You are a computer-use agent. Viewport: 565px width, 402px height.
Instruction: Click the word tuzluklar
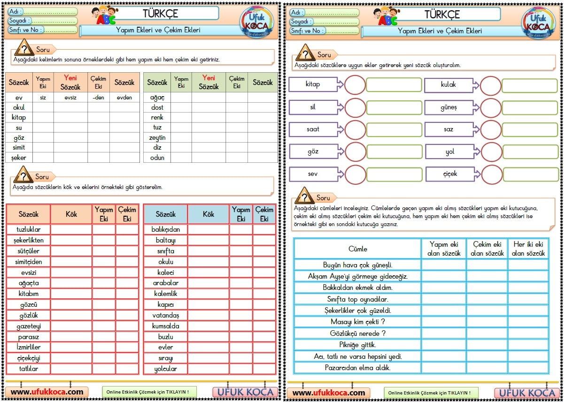pyautogui.click(x=29, y=229)
